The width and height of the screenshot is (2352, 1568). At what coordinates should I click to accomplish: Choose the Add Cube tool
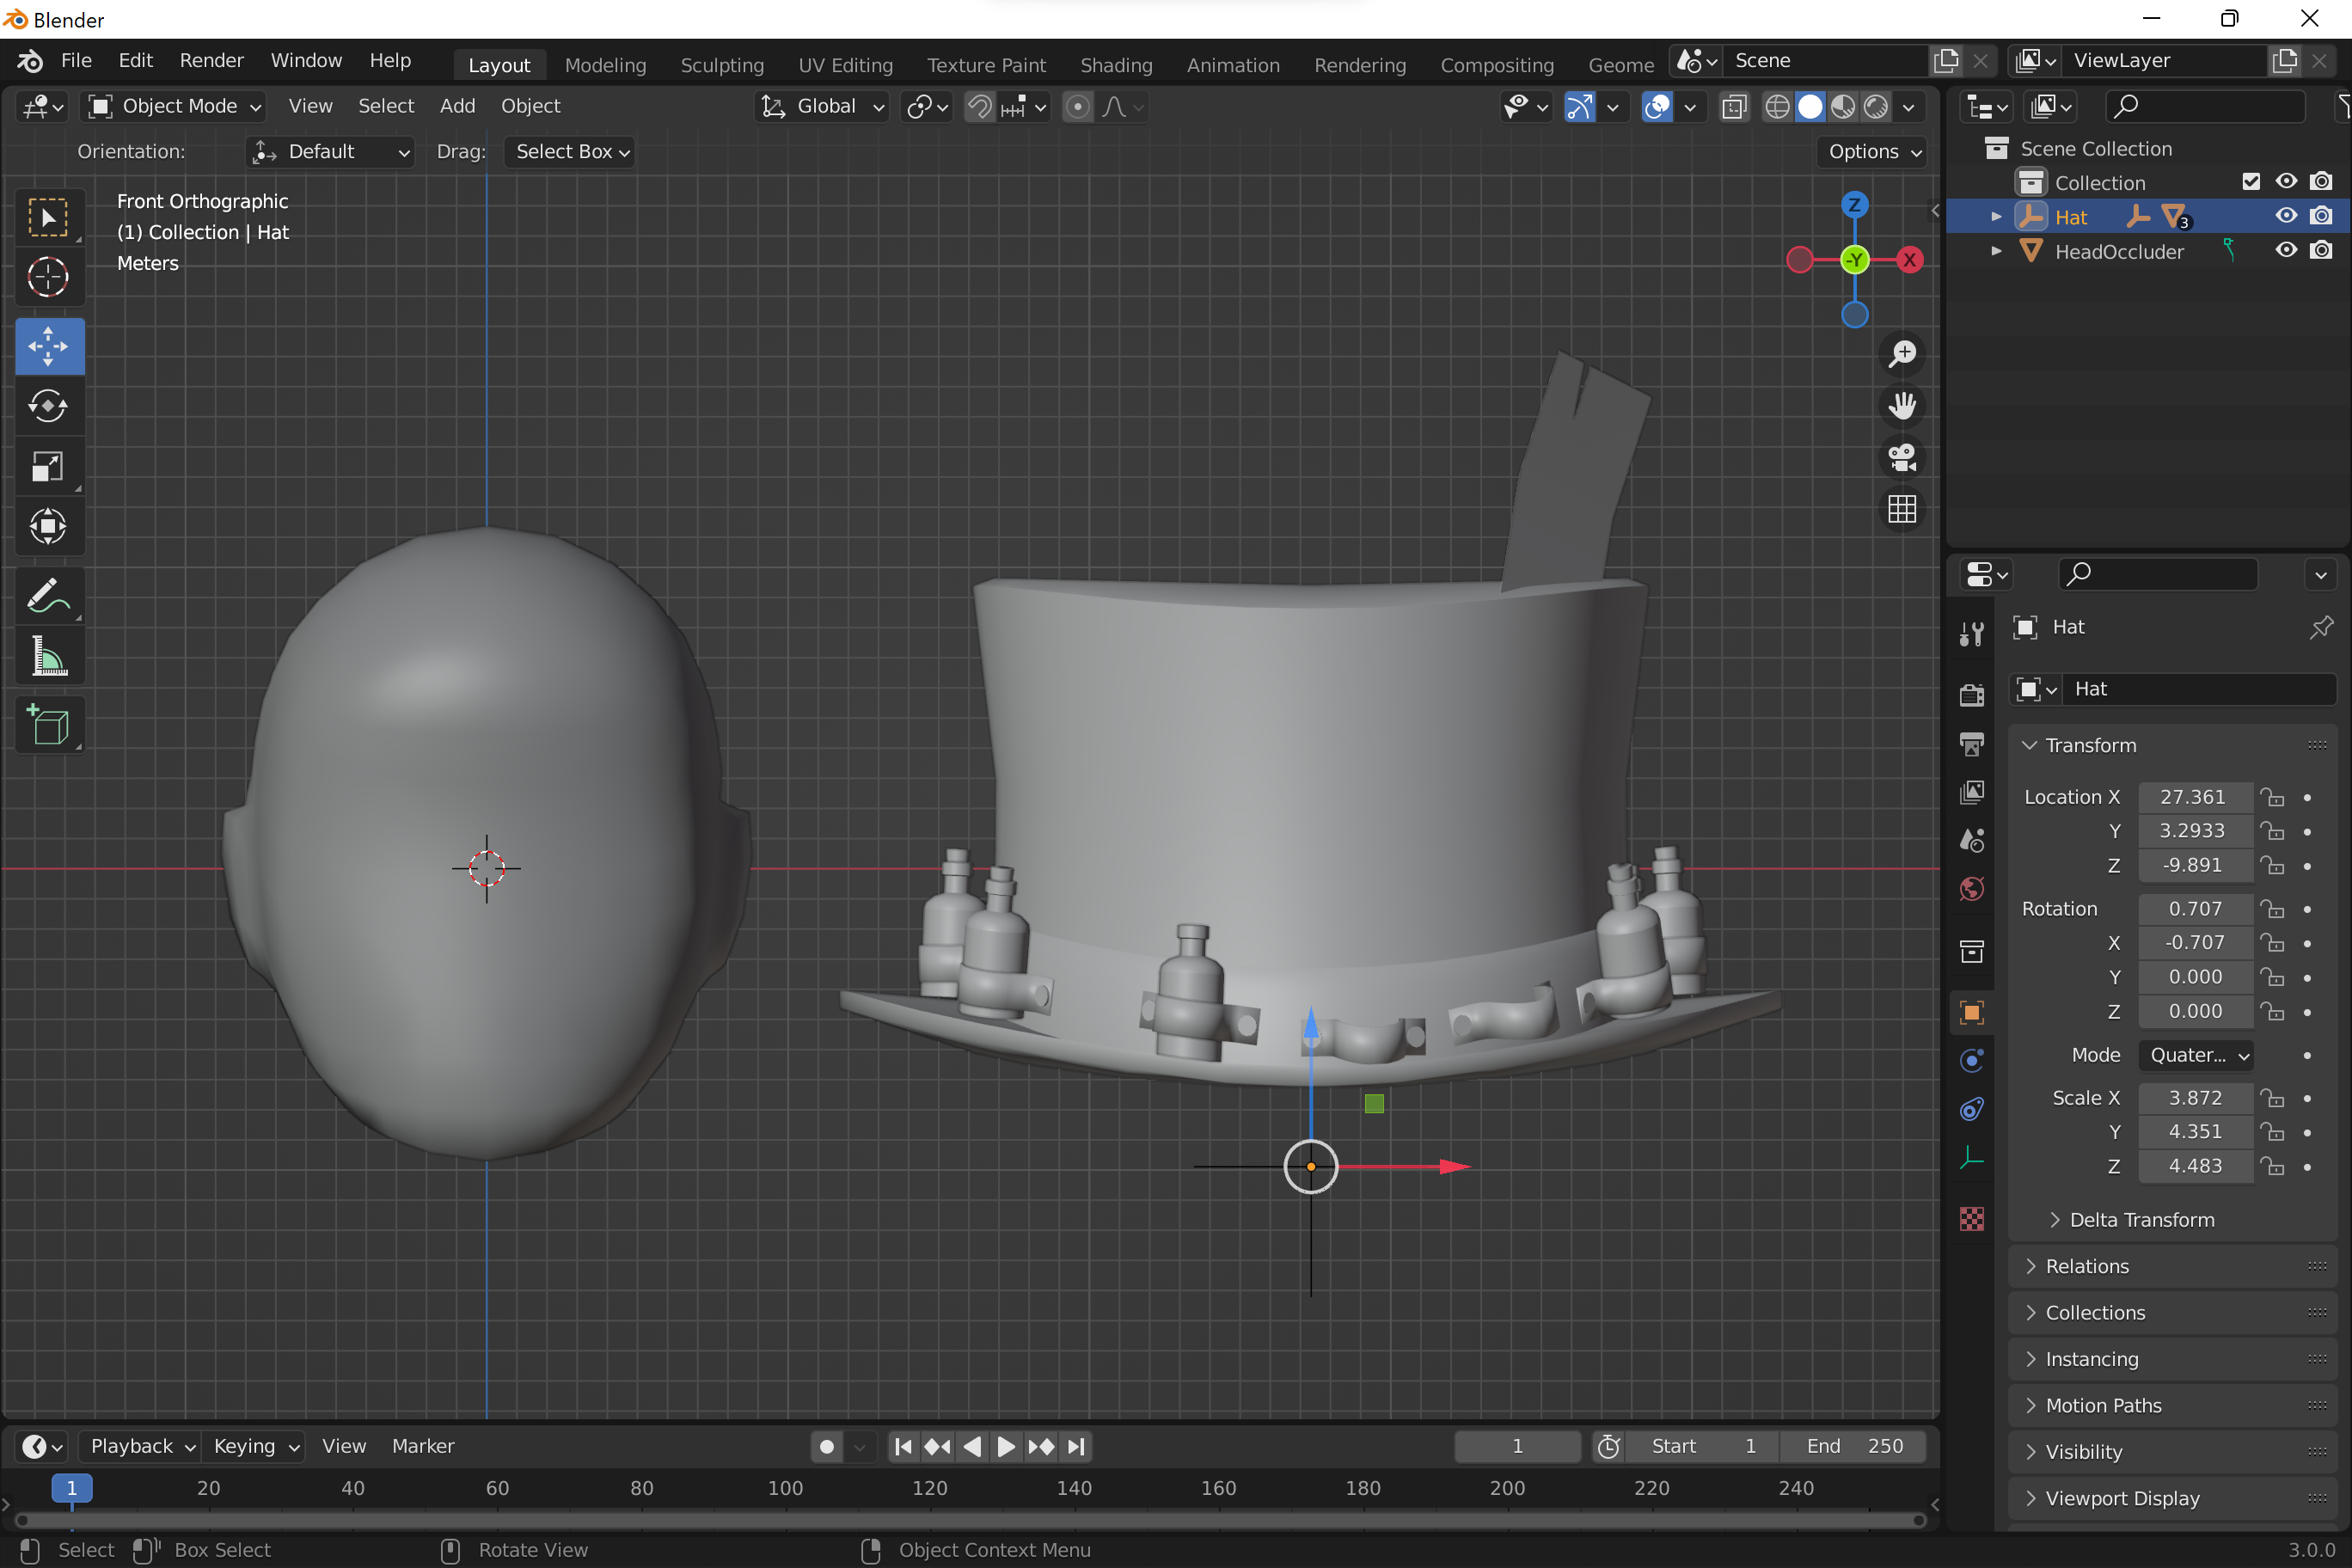(48, 725)
